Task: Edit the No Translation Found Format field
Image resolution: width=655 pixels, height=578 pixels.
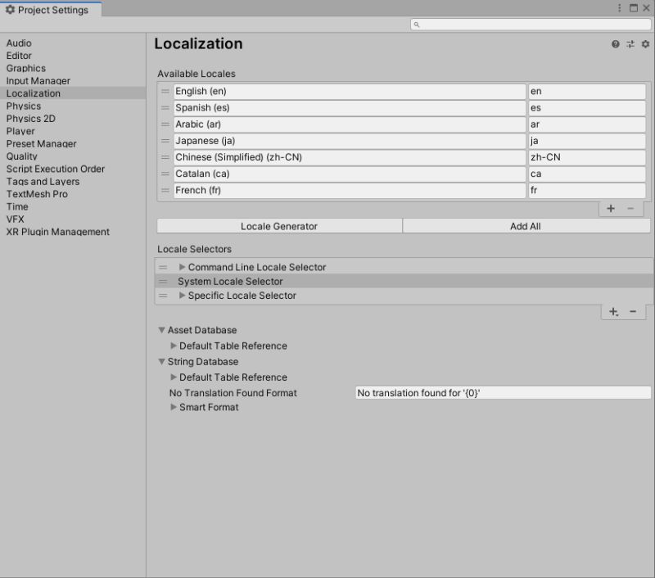Action: [x=499, y=392]
